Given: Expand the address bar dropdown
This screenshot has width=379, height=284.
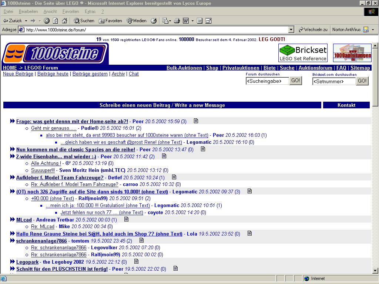Looking at the screenshot, I should pos(291,30).
